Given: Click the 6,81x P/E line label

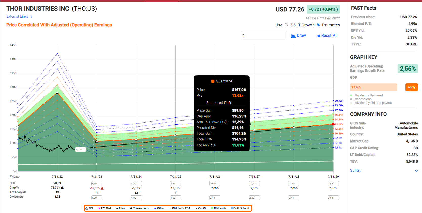Looking at the screenshot, I should pos(338,148).
